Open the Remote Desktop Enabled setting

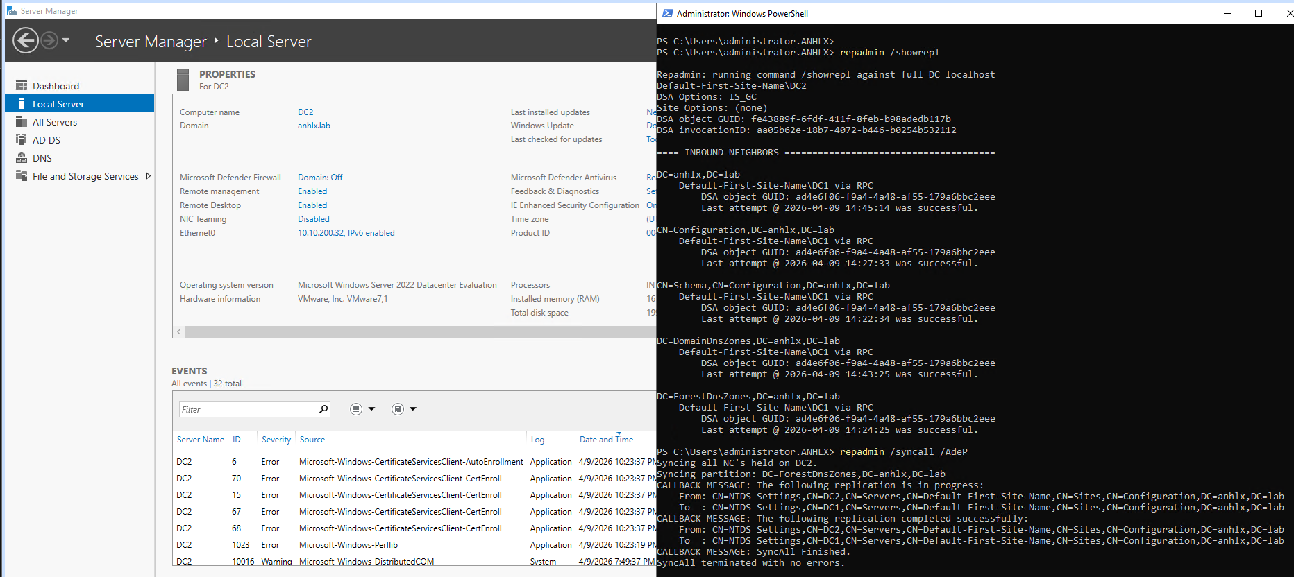(x=312, y=205)
